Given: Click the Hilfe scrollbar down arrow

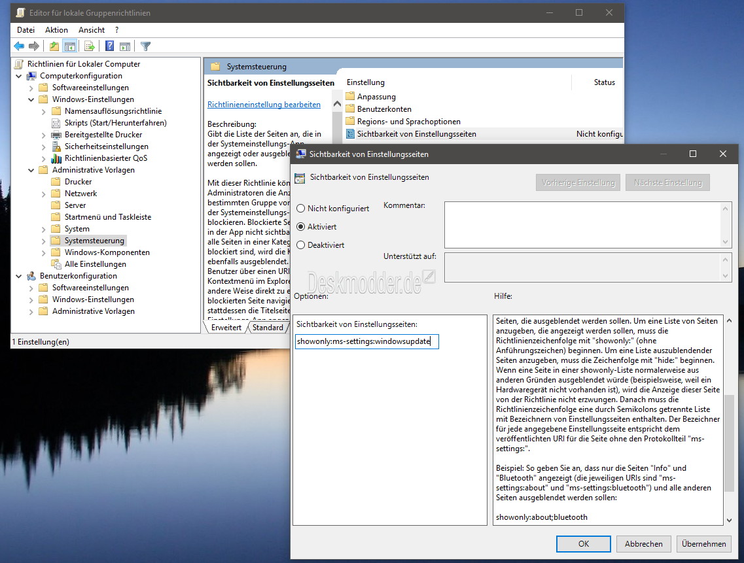Looking at the screenshot, I should (729, 520).
